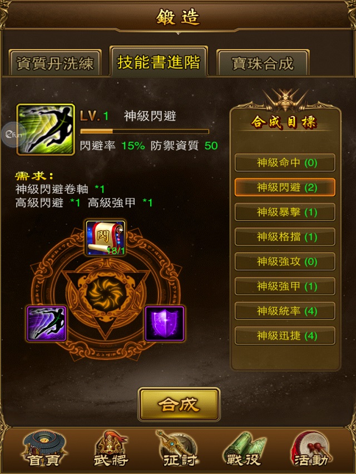This screenshot has height=474, width=356.
Task: Switch to the 寶珠合成 tab
Action: tap(263, 63)
